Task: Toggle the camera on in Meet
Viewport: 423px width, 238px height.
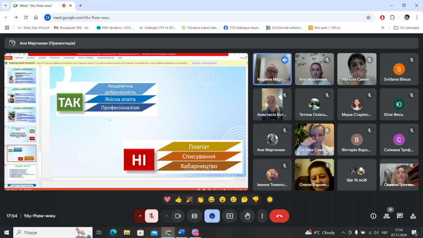Action: point(178,216)
